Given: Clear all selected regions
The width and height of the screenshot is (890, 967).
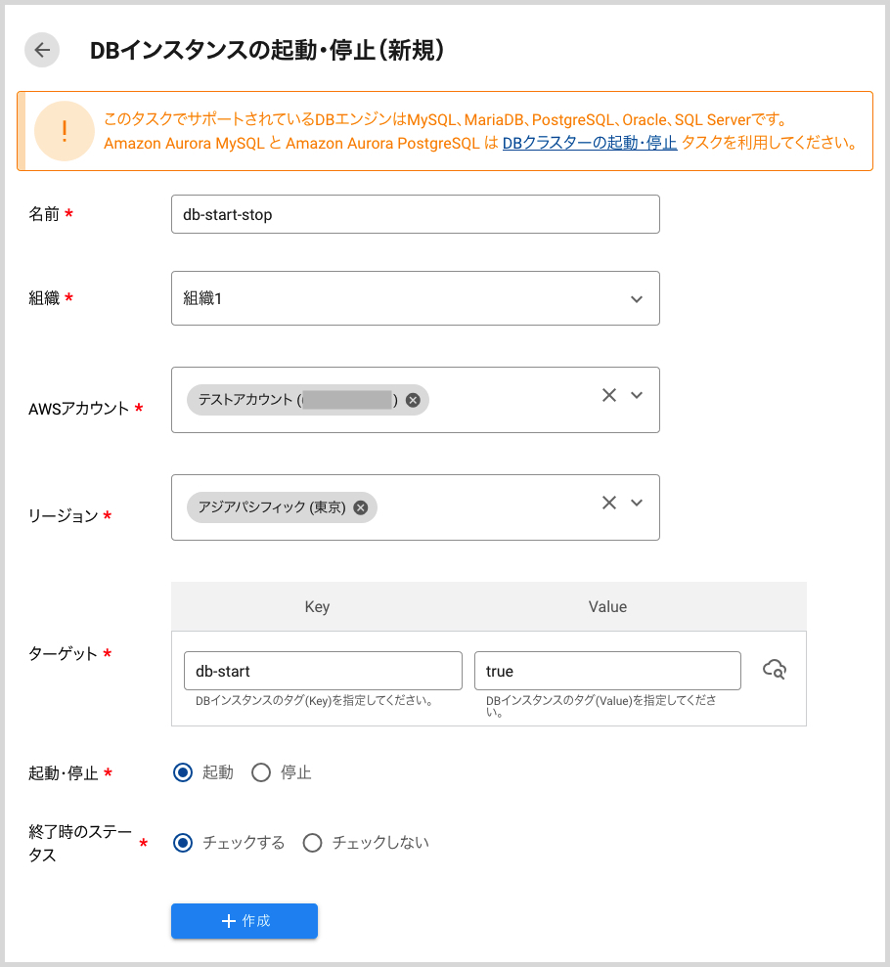Looking at the screenshot, I should click(x=609, y=503).
